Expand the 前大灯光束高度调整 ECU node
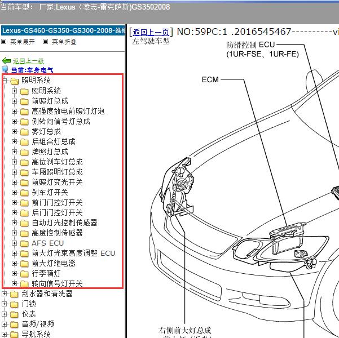The image size is (339, 338). pos(14,253)
